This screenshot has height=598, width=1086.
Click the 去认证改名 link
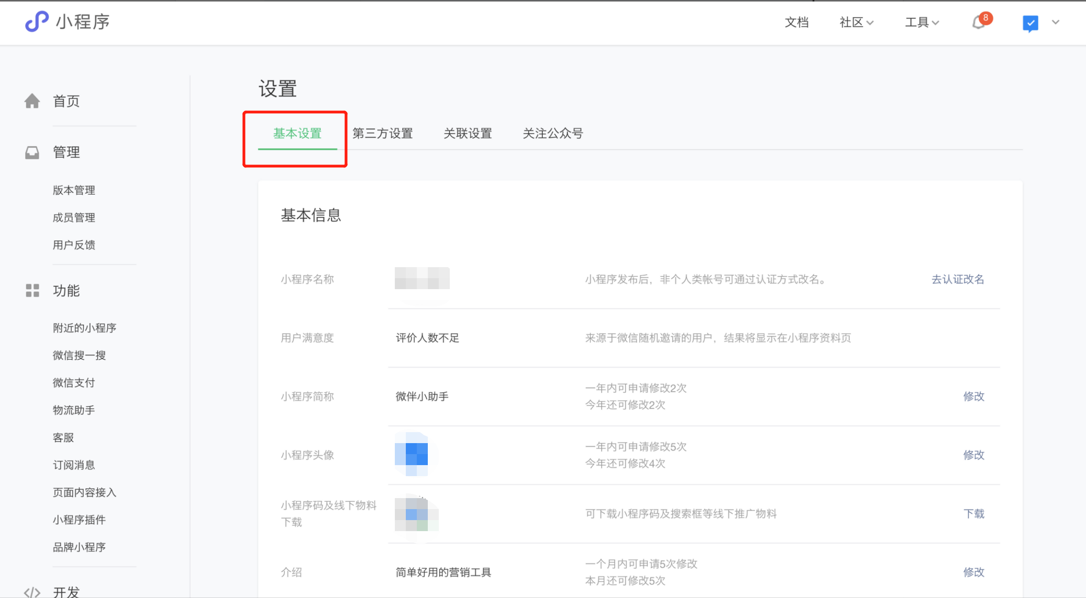(957, 279)
